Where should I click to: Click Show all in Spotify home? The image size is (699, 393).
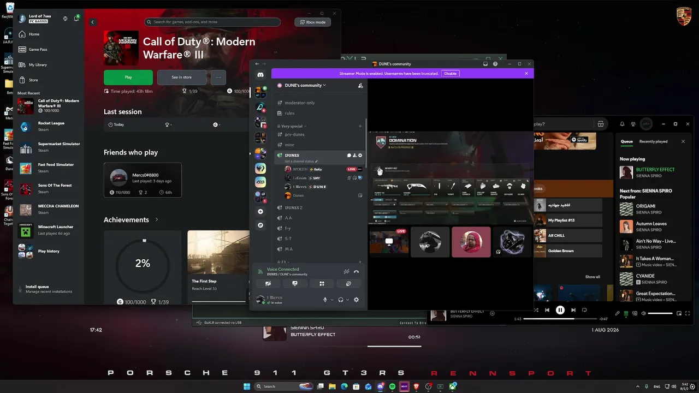tap(593, 277)
